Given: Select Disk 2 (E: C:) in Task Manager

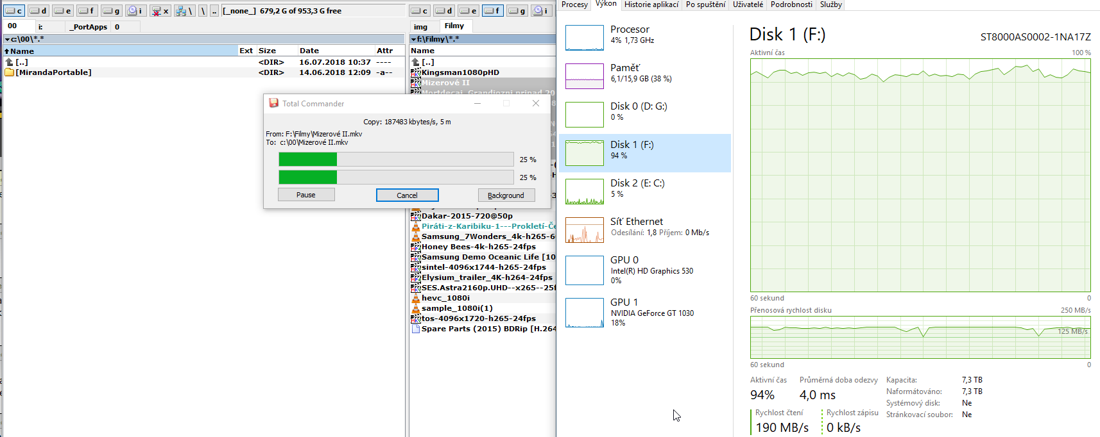Looking at the screenshot, I should click(645, 192).
